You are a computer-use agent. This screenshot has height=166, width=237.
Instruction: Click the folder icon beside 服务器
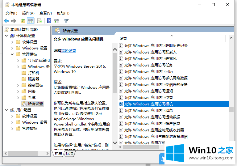pyautogui.click(x=24, y=79)
